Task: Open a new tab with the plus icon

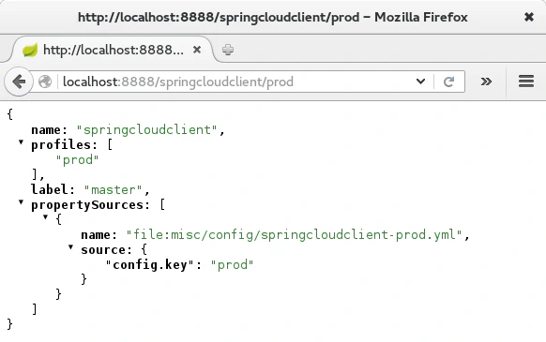Action: (228, 50)
